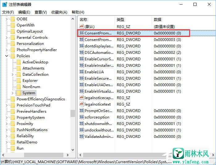Click the Run folder icon
The image size is (216, 165).
pos(13,148)
